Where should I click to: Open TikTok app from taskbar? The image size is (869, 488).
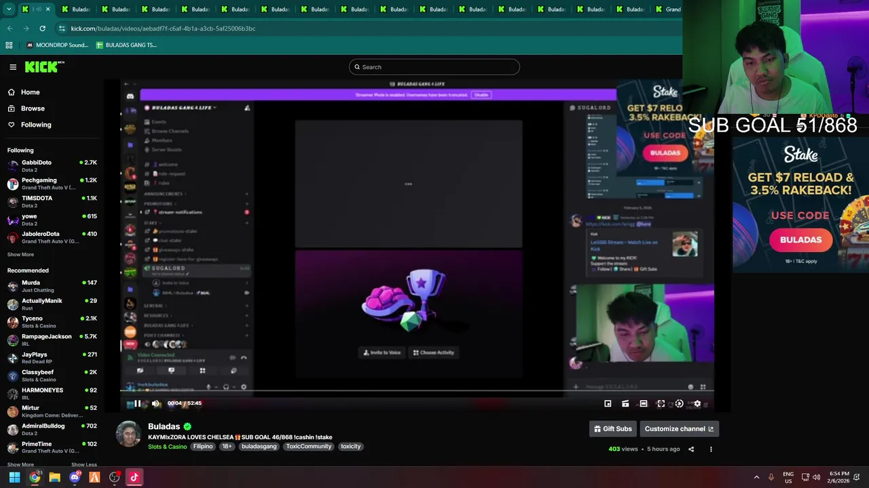134,477
